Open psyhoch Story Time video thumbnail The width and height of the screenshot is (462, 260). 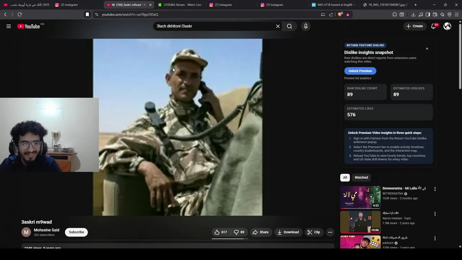[360, 242]
